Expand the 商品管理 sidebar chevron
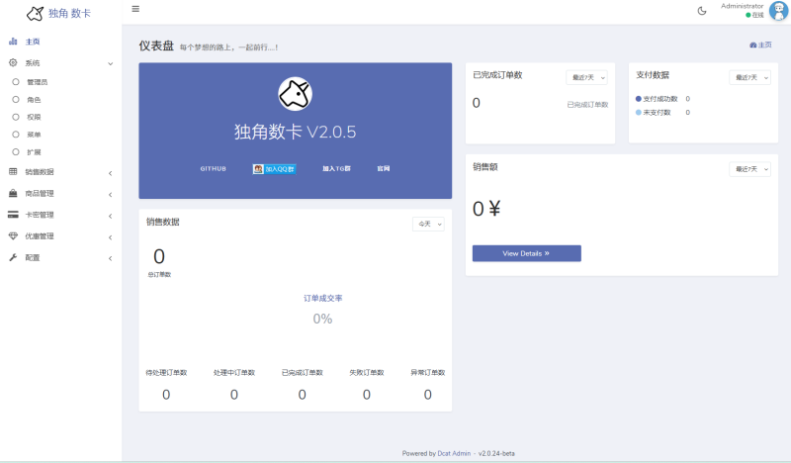Screen dimensions: 791x463 pos(110,194)
